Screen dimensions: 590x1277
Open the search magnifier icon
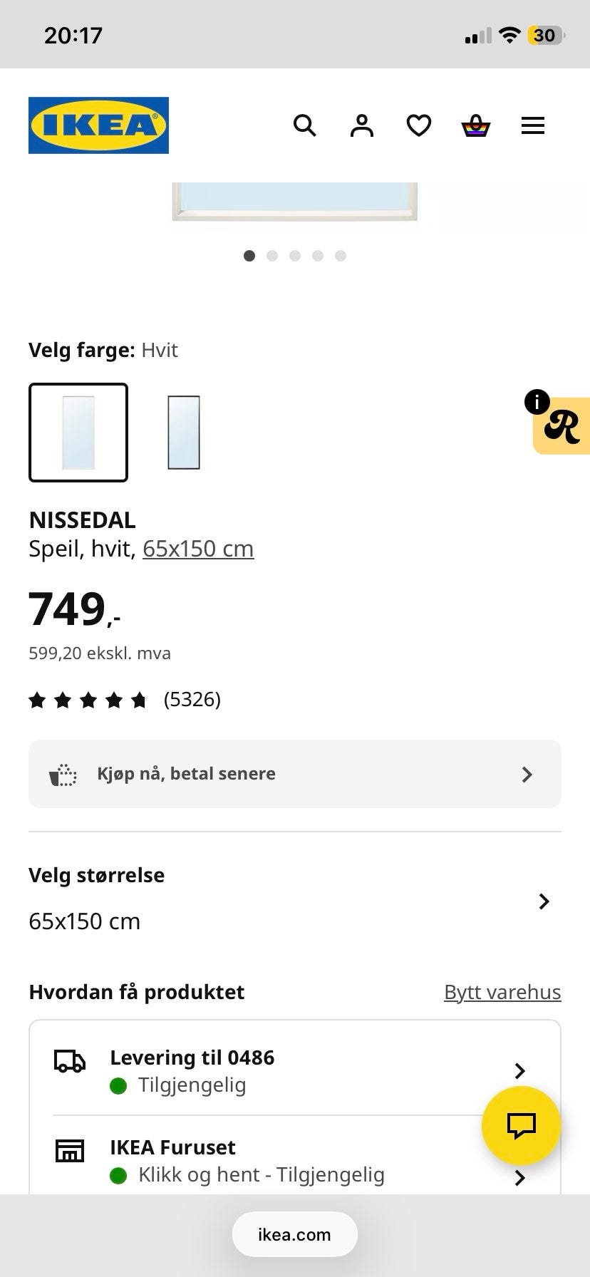[x=305, y=126]
